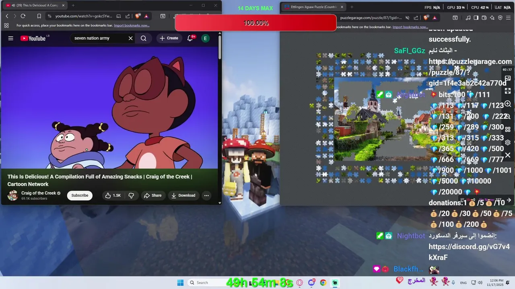515x289 pixels.
Task: Open Brave Shields in YouTube window
Action: pyautogui.click(x=138, y=16)
